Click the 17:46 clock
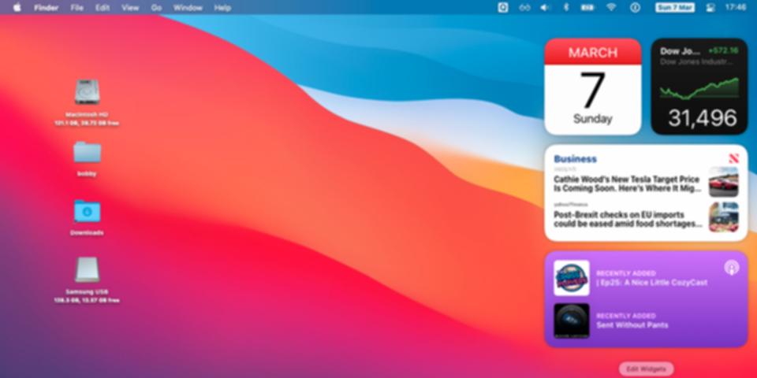Viewport: 757px width, 378px height. pos(736,7)
